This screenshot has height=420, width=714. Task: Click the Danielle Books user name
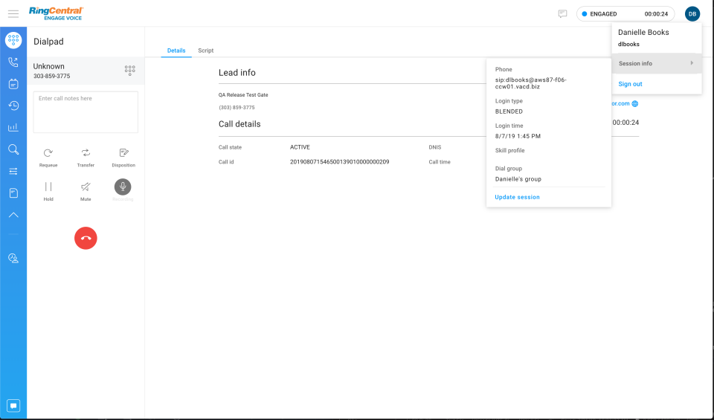pos(643,32)
